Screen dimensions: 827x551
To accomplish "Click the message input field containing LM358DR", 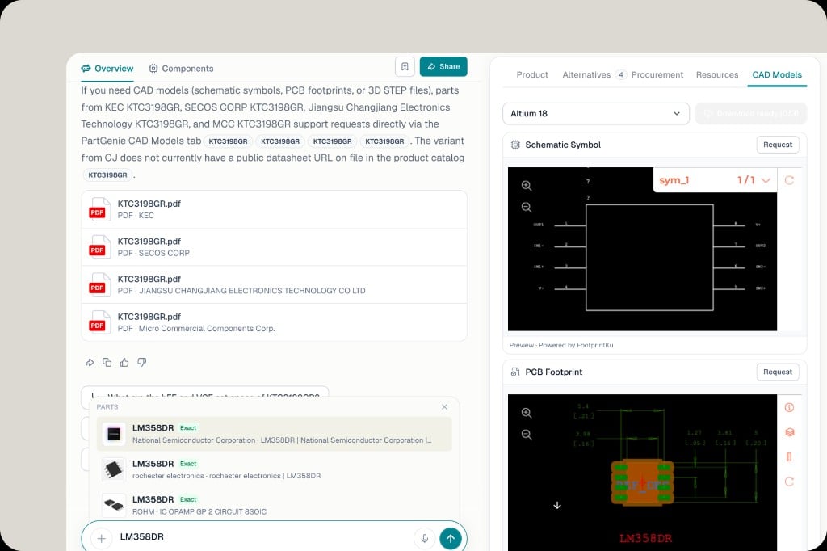I will 264,537.
